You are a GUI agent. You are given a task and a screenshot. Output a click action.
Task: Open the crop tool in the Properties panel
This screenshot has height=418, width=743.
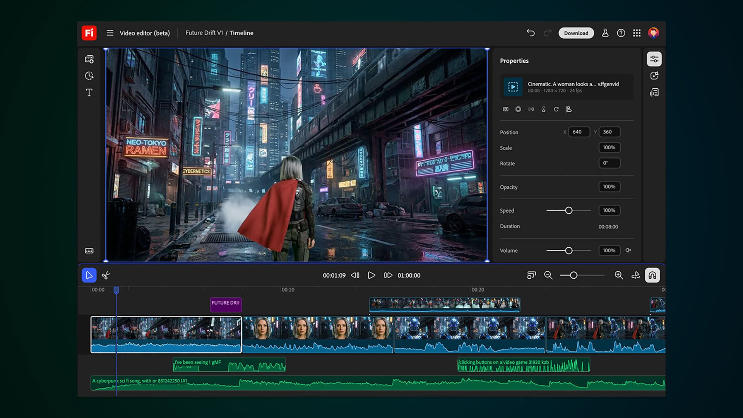tap(505, 109)
